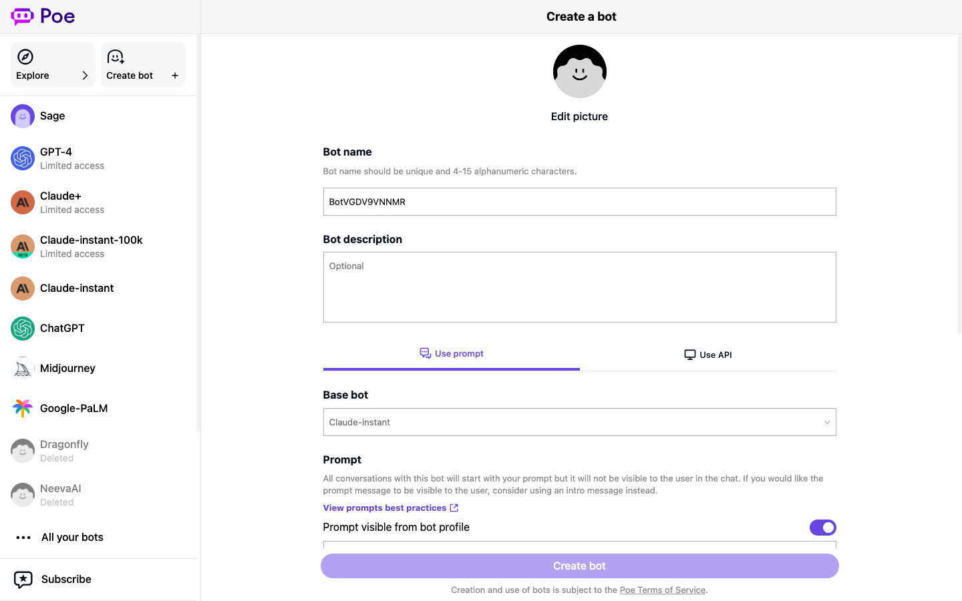
Task: Click the ChatGPT bot icon
Action: 23,329
